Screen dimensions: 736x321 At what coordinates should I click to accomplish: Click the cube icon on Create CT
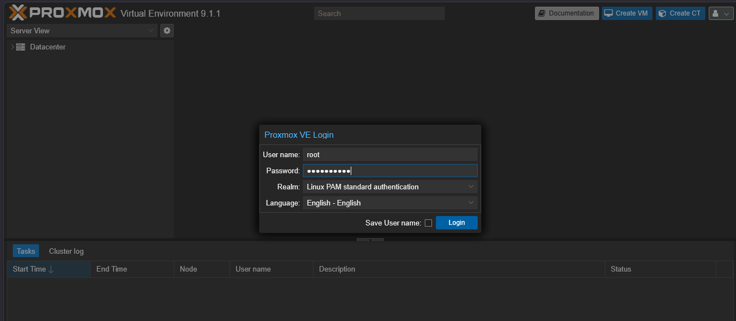tap(663, 13)
